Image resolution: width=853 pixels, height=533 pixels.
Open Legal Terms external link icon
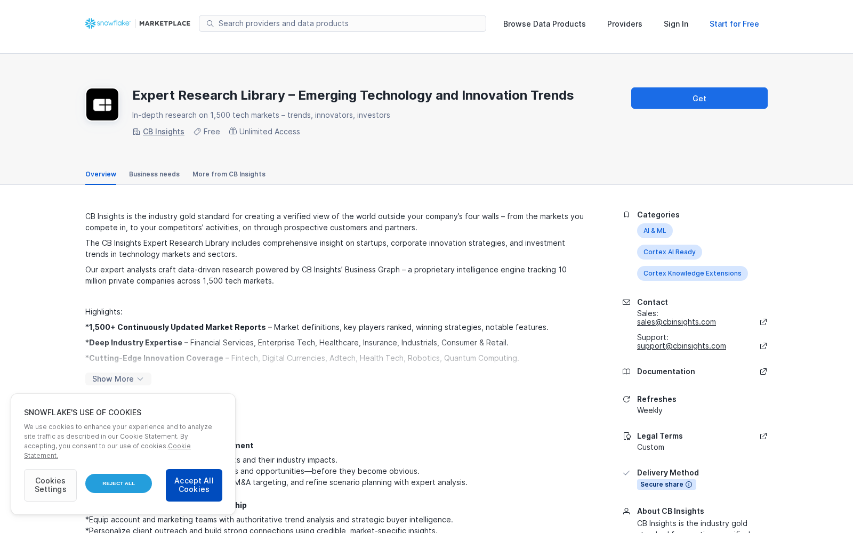pyautogui.click(x=763, y=436)
